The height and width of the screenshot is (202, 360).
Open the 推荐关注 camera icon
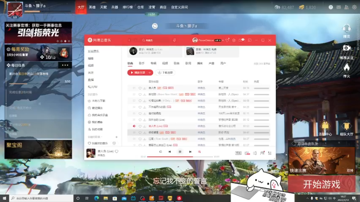pos(346,52)
